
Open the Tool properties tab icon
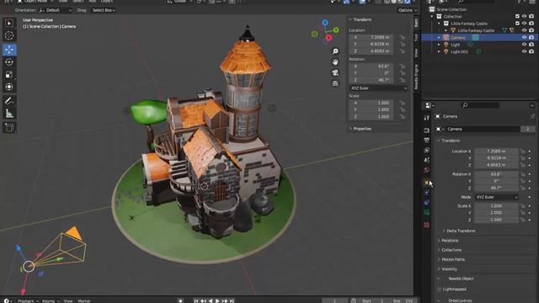tap(427, 118)
